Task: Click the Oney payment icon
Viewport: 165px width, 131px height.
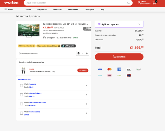Action: point(119,76)
